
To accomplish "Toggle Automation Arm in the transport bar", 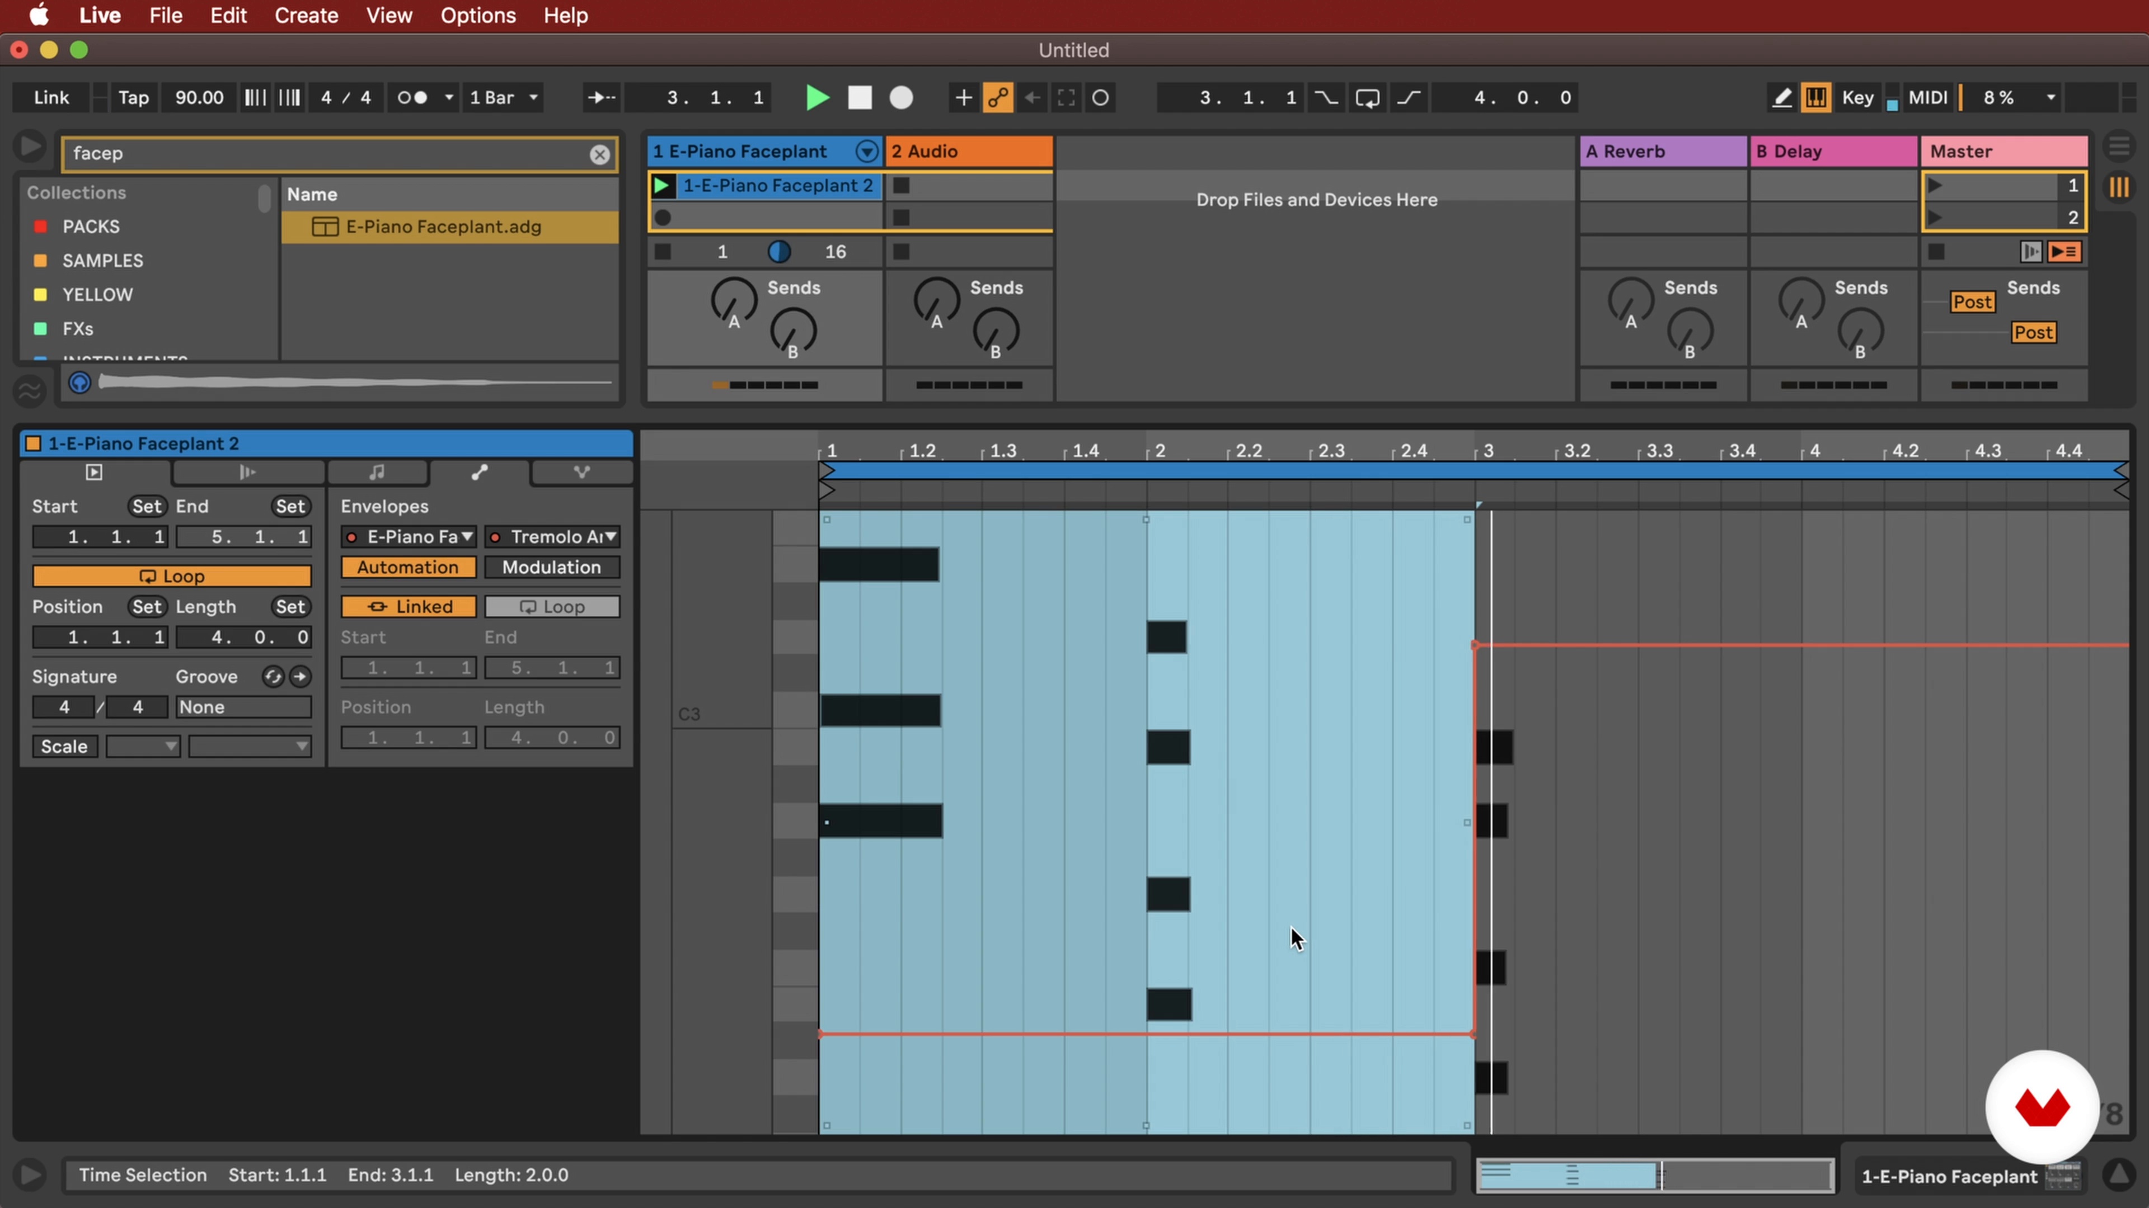I will click(998, 97).
